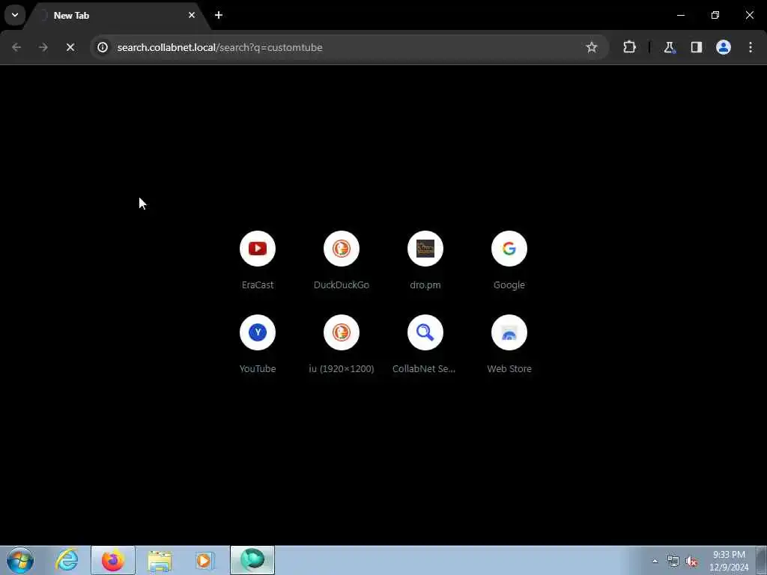Minimize the browser window
The width and height of the screenshot is (767, 575).
pyautogui.click(x=680, y=15)
